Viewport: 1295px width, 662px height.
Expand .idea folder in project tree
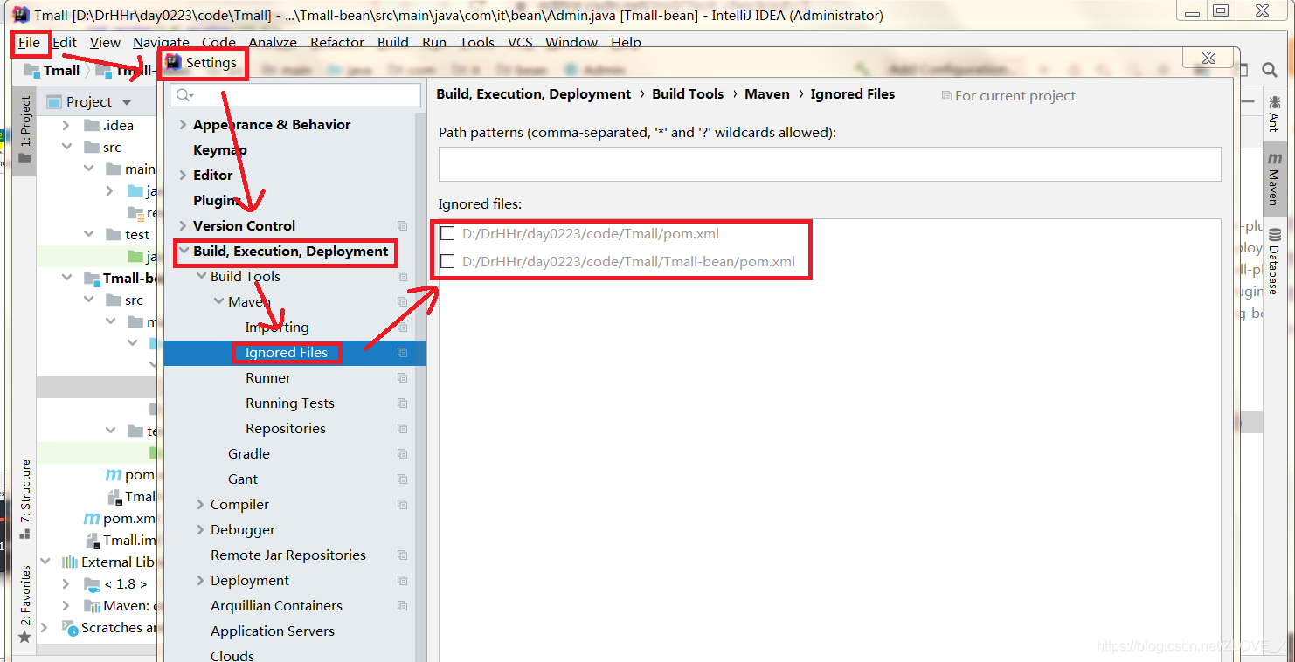66,125
